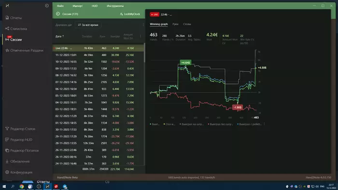This screenshot has height=190, width=338.
Task: Open the Редактор Статов stat editor
Action: (20, 129)
